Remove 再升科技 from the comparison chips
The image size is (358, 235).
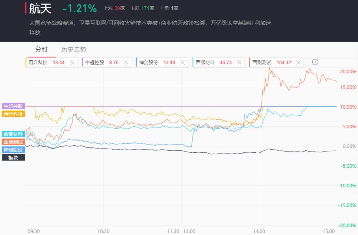tap(72, 62)
